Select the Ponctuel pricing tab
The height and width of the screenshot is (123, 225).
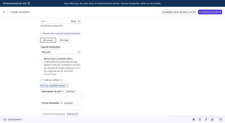point(64,40)
